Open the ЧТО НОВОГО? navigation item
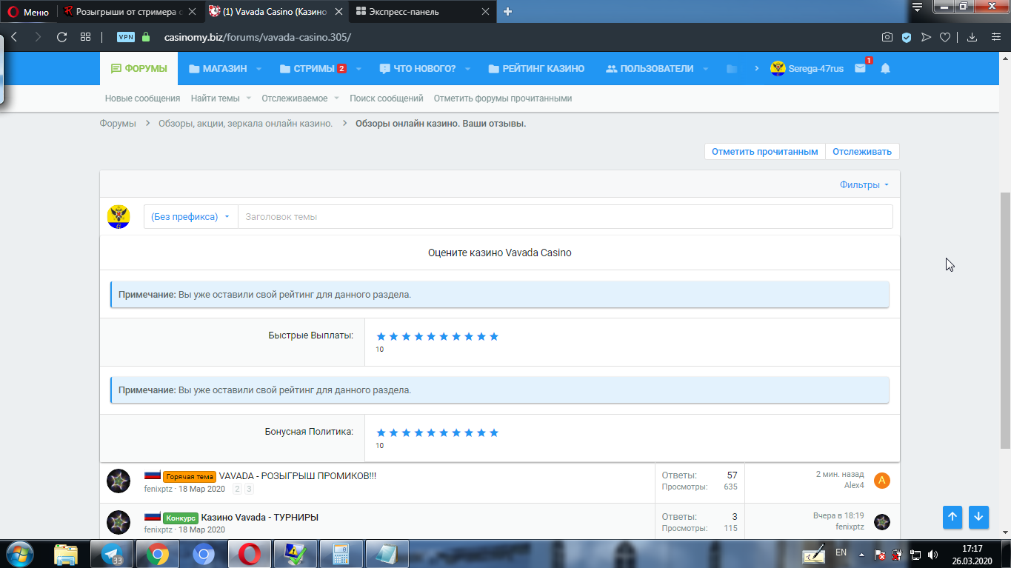This screenshot has width=1011, height=568. pyautogui.click(x=417, y=68)
